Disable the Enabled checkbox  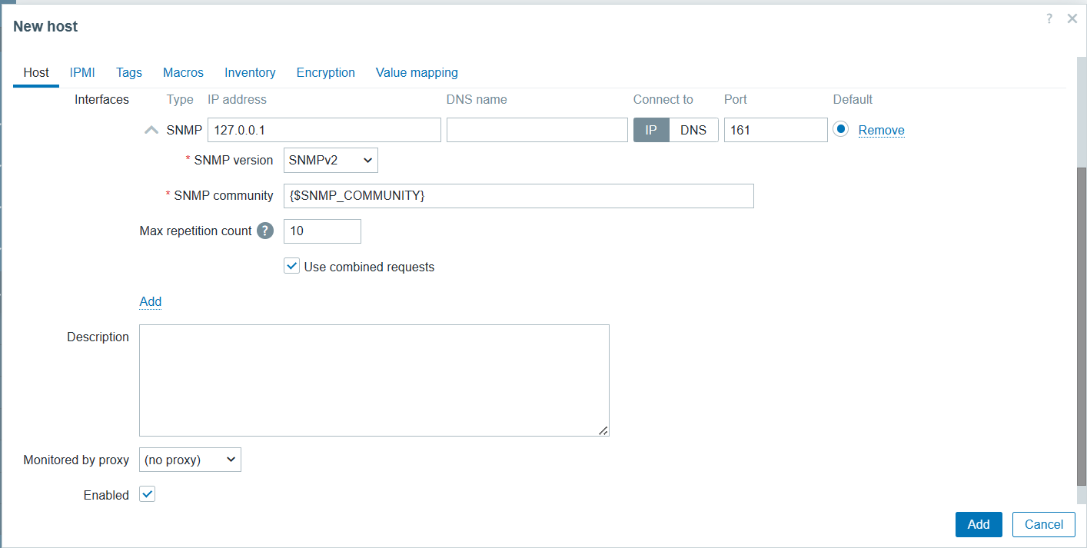click(147, 494)
